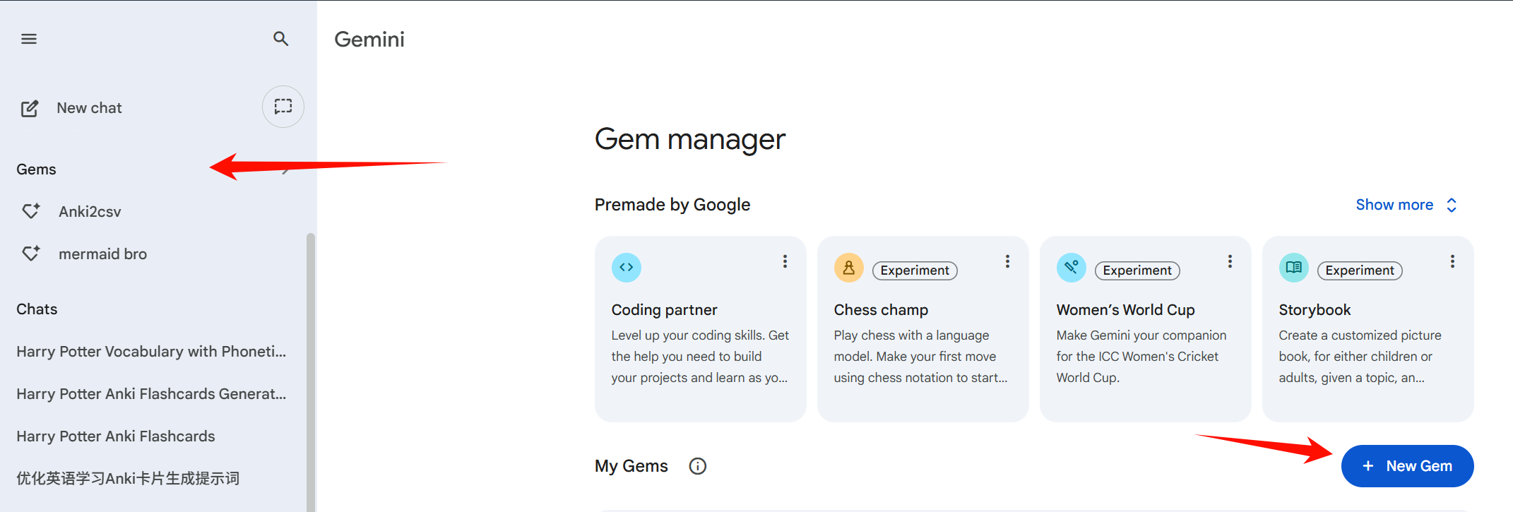Show info about My Gems
1513x512 pixels.
pyautogui.click(x=697, y=466)
